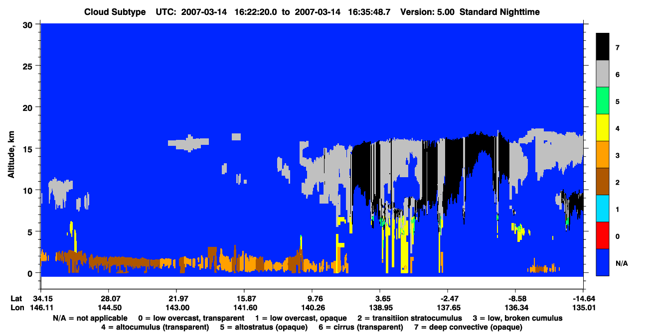Click legend text '3 = low, broken cumulus'
The width and height of the screenshot is (648, 332).
coord(517,318)
